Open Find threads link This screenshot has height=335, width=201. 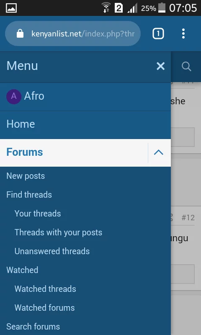29,195
